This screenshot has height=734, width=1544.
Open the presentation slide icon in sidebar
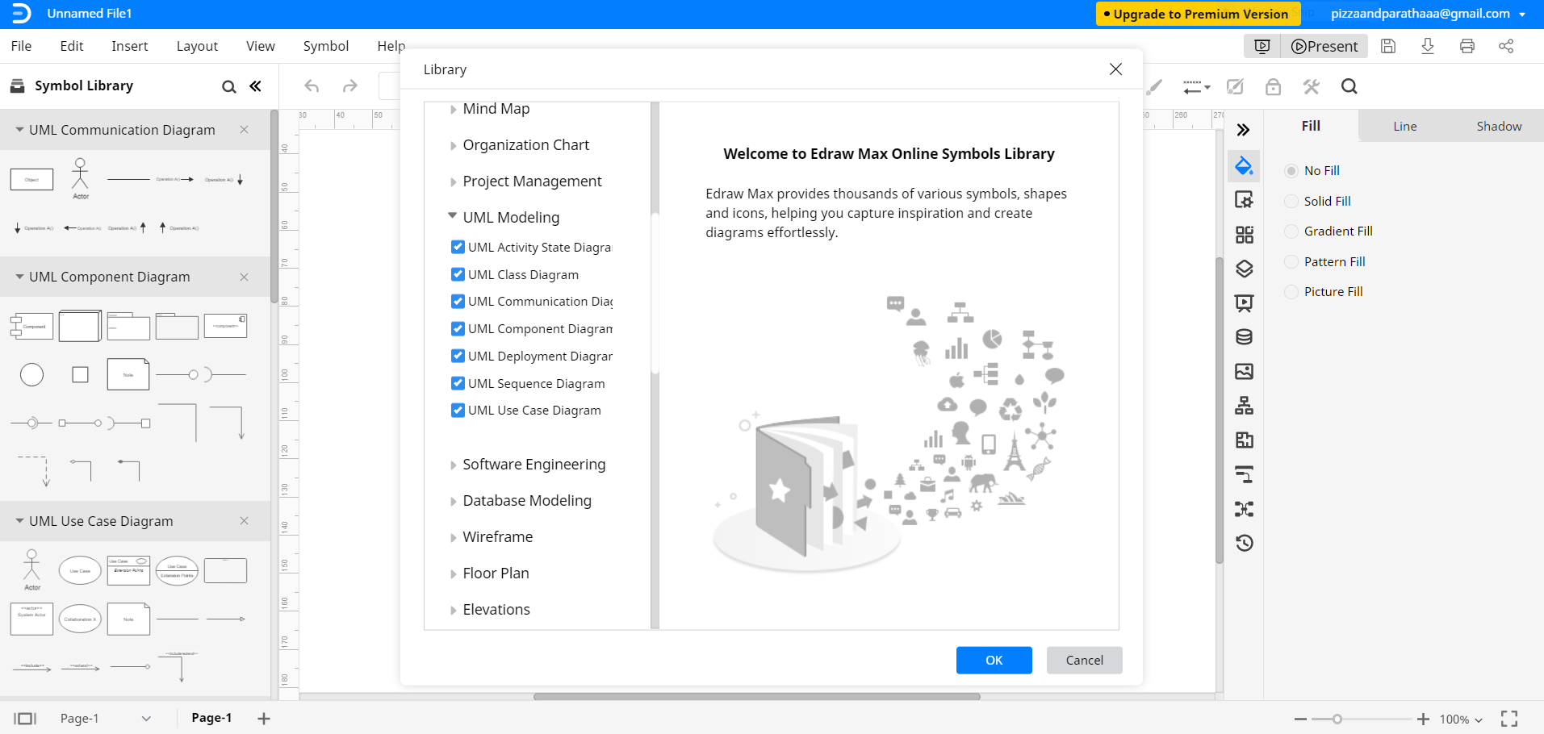click(1244, 303)
